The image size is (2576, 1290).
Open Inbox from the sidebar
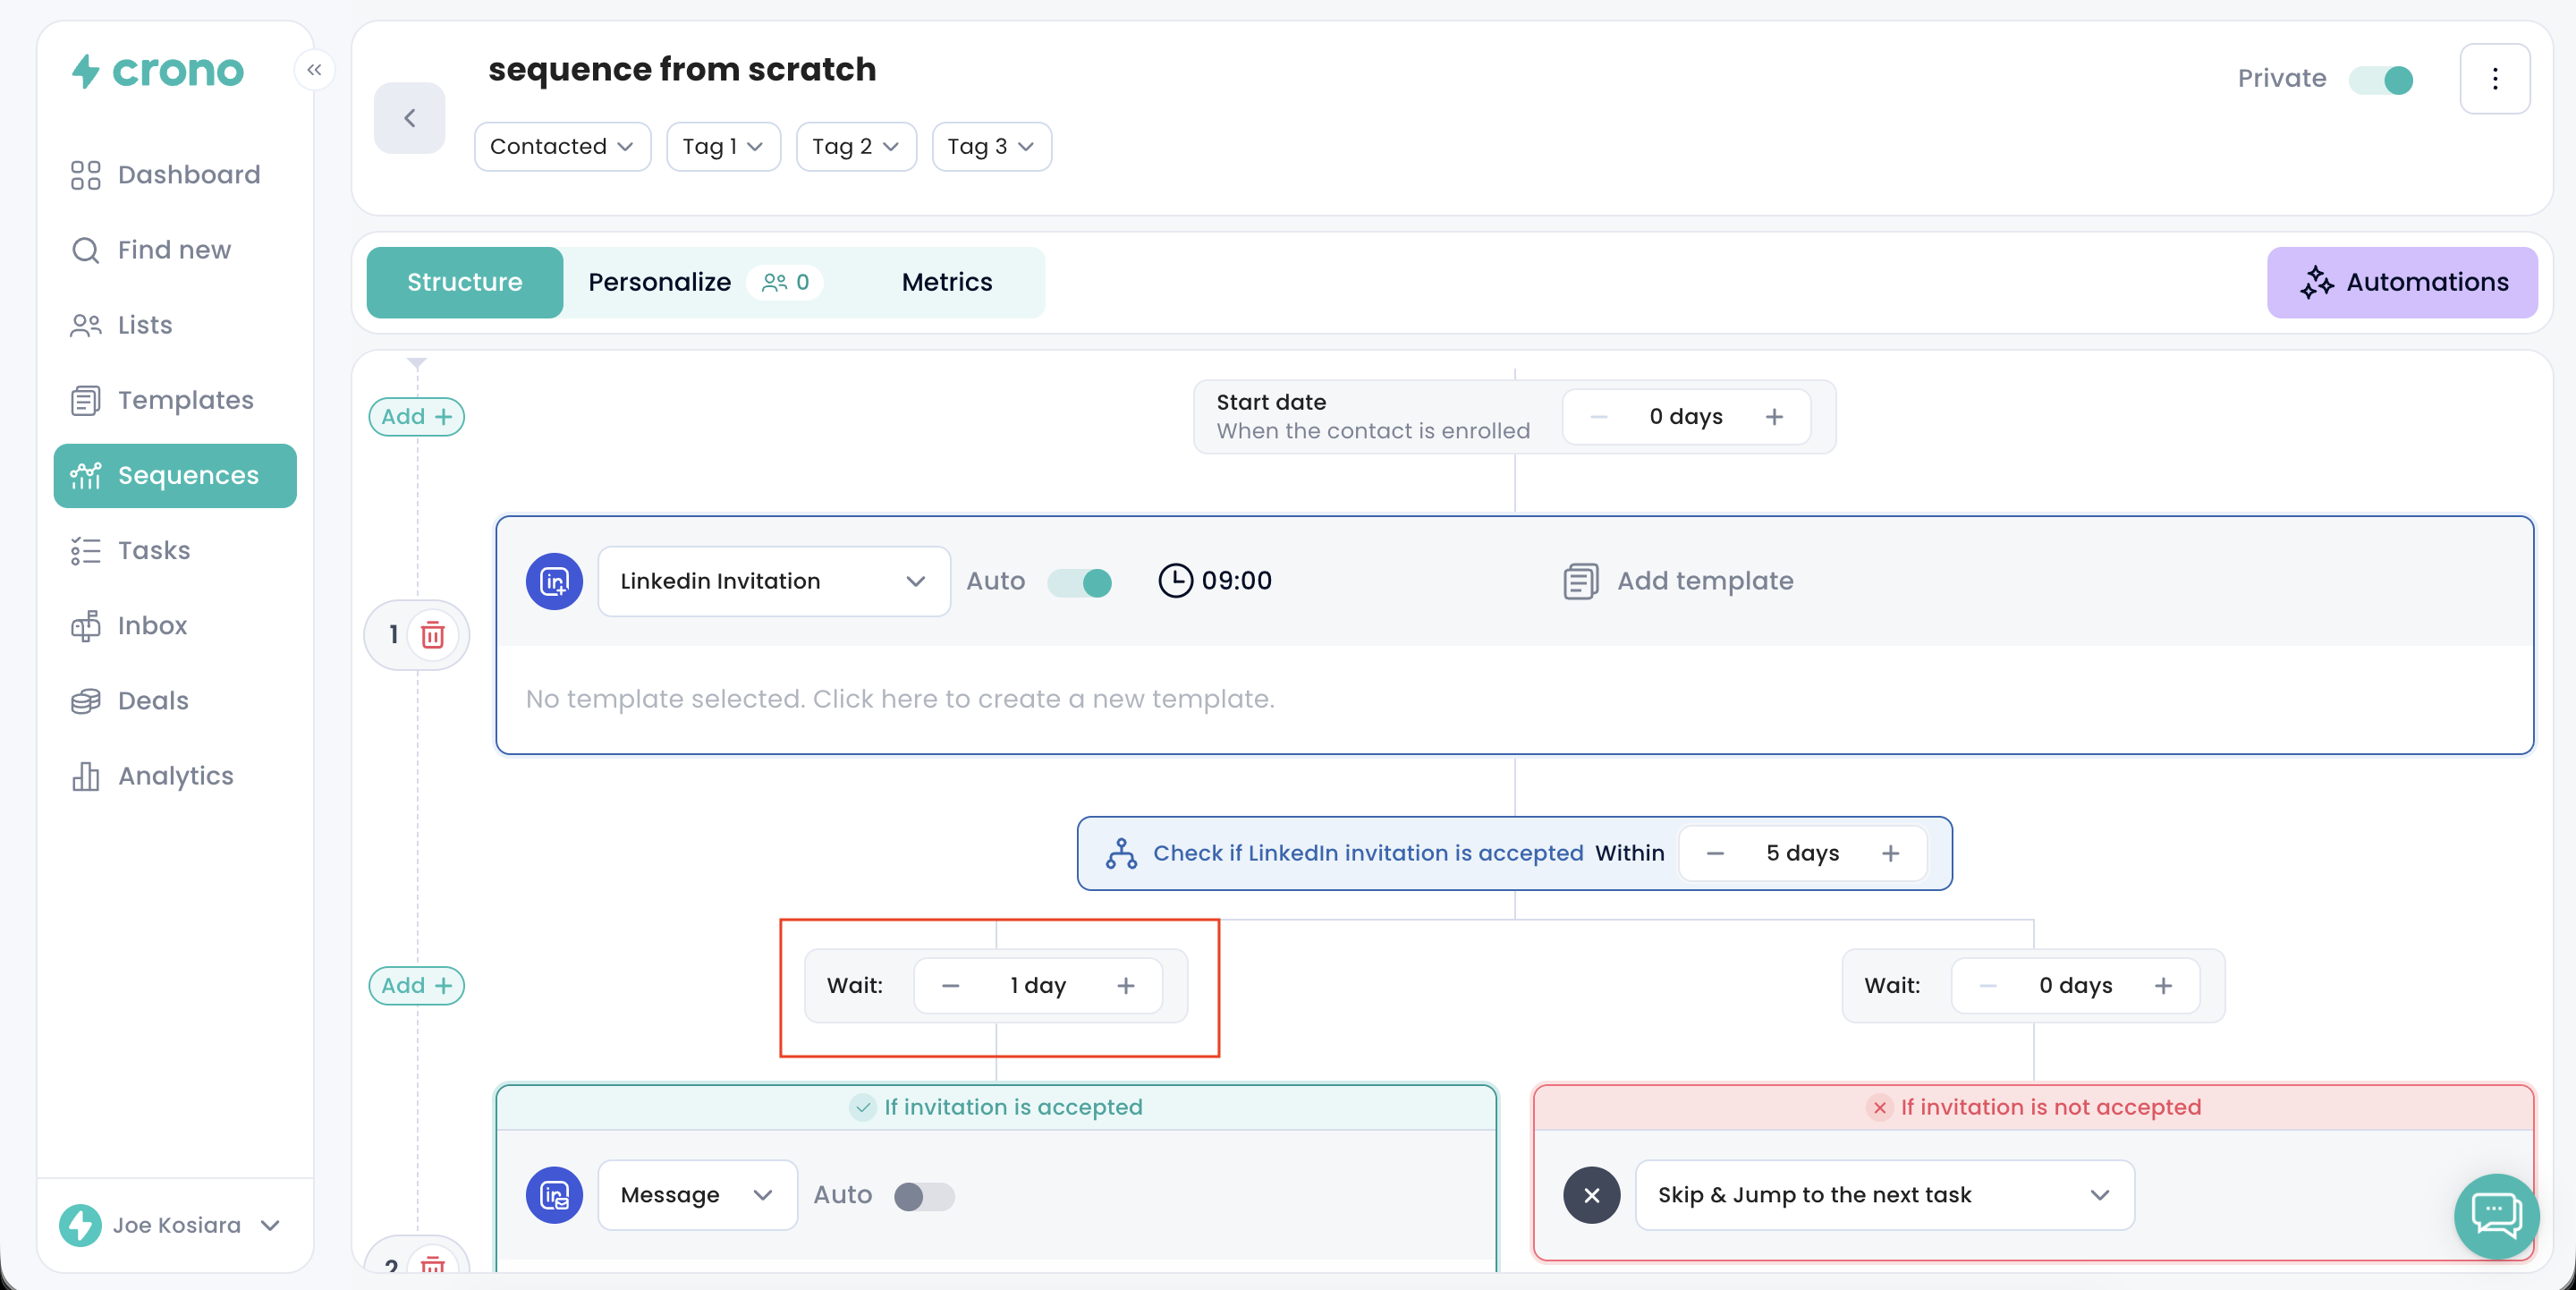pyautogui.click(x=152, y=625)
